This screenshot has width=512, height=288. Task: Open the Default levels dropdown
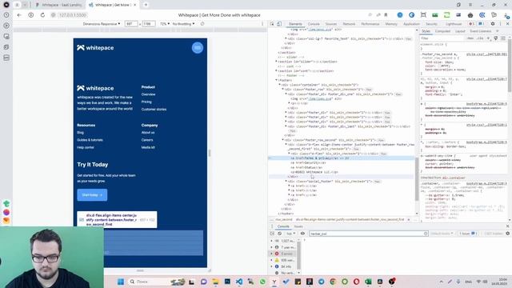(442, 234)
